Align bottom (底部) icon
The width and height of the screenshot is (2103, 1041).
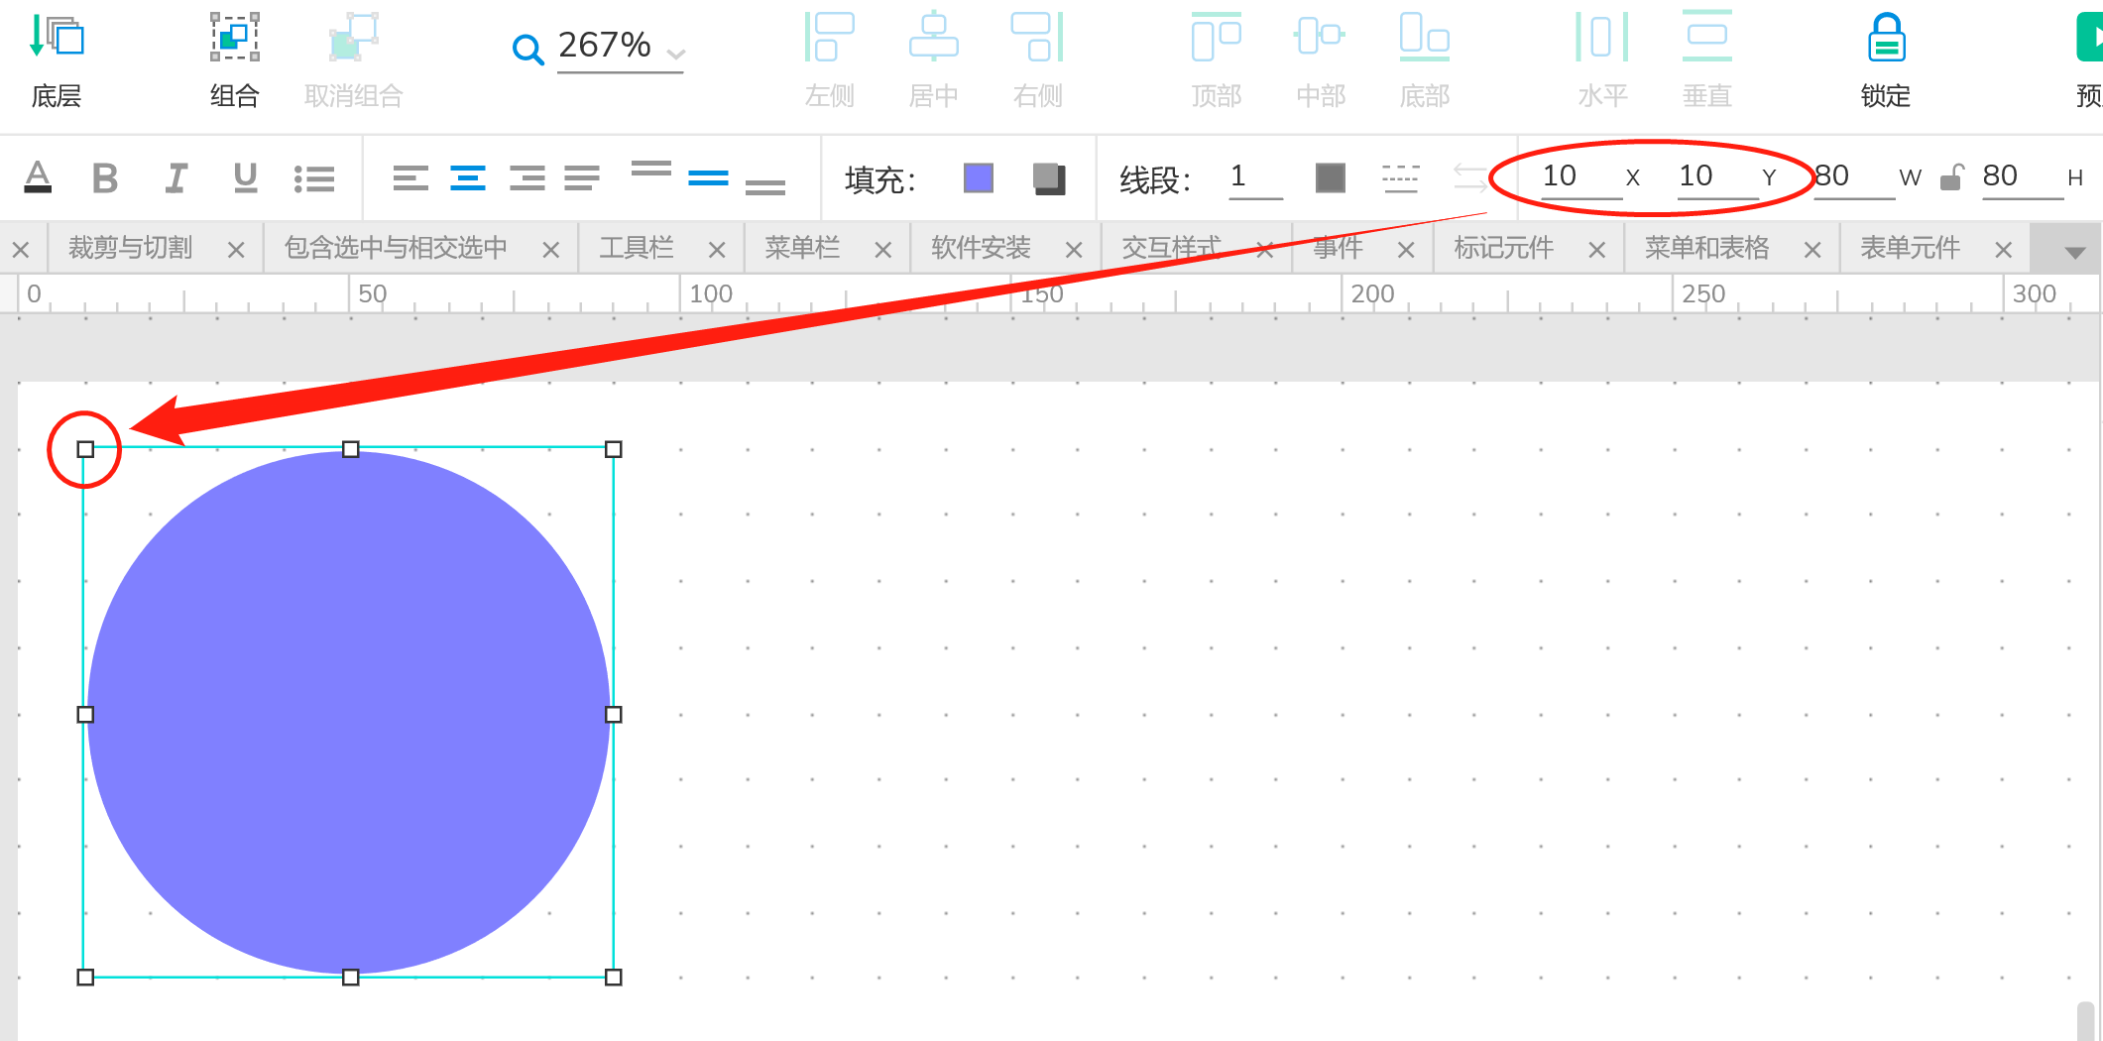pos(1425,38)
